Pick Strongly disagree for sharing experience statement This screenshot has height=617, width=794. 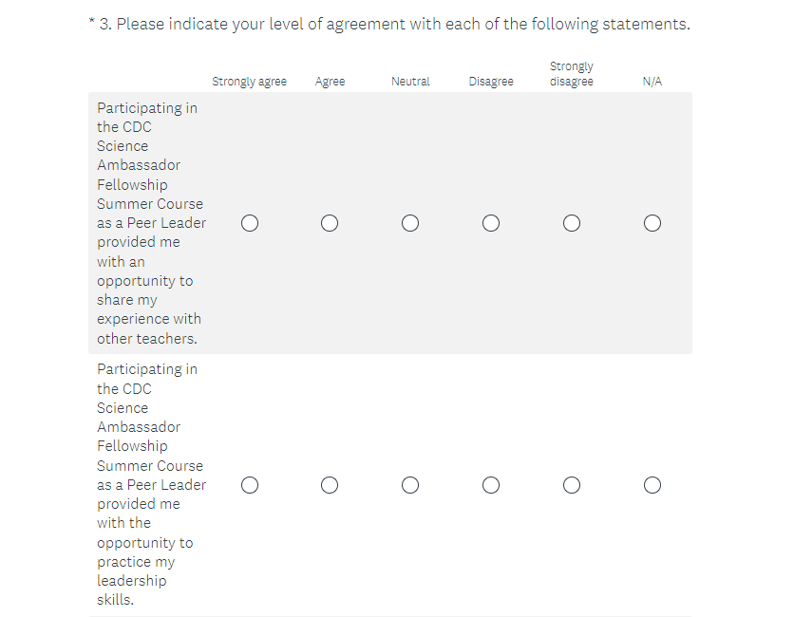click(x=572, y=223)
